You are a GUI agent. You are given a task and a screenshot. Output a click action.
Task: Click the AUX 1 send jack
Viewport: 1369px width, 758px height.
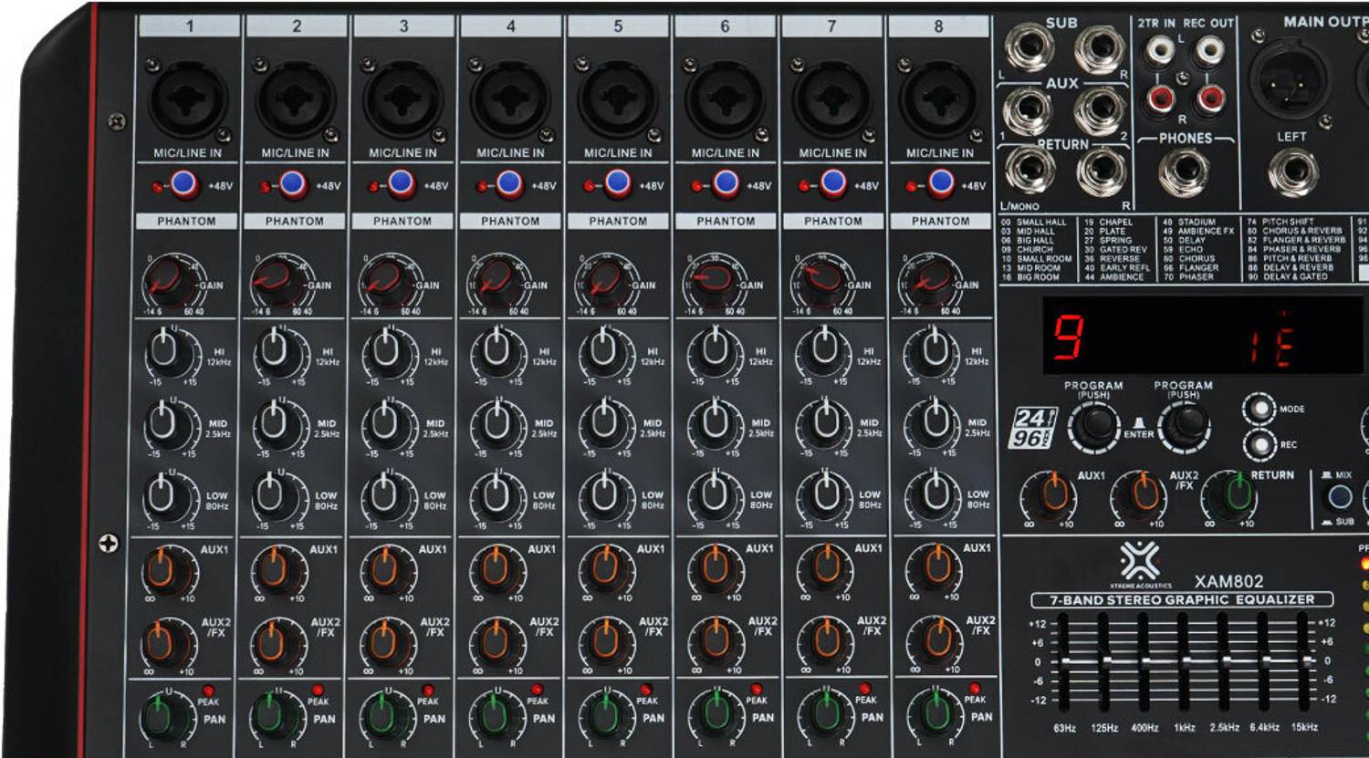click(1029, 111)
